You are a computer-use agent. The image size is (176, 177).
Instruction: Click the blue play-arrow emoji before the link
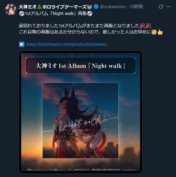[x=22, y=44]
